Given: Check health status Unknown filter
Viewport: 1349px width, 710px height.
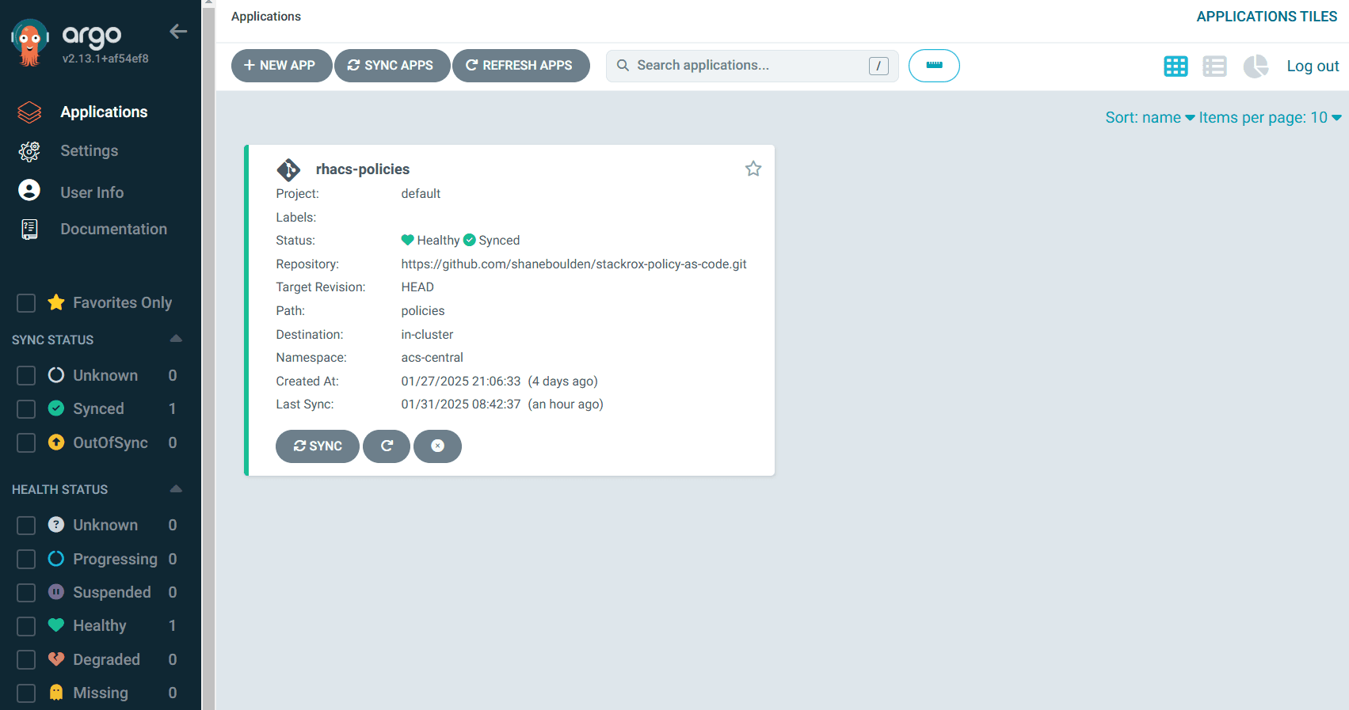Looking at the screenshot, I should pos(26,526).
